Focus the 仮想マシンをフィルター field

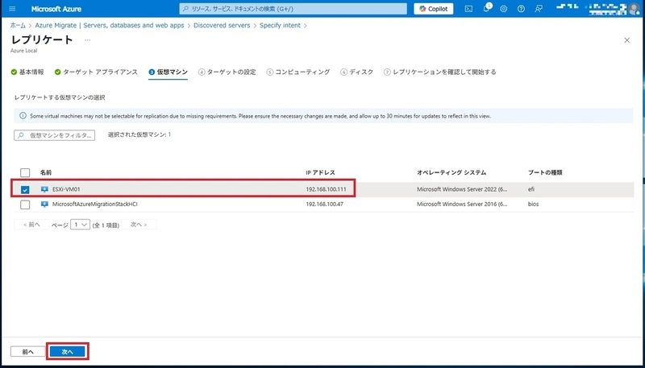(x=55, y=135)
